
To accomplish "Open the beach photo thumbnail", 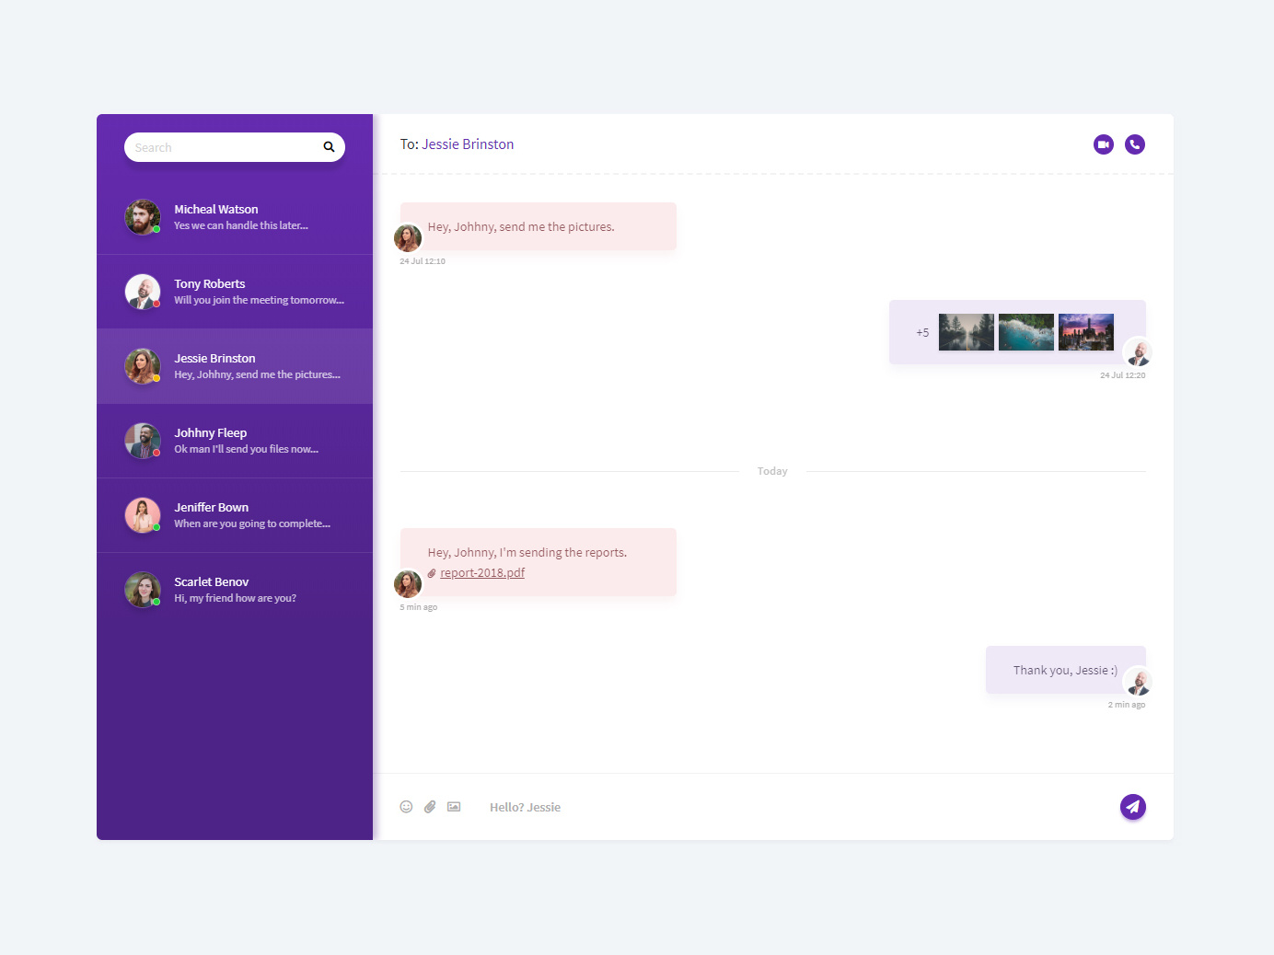I will tap(1025, 332).
